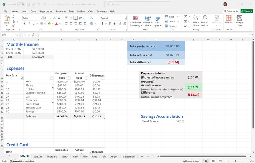Viewport: 255px width, 163px height.
Task: Switch to the Insert ribbon tab
Action: tap(24, 11)
